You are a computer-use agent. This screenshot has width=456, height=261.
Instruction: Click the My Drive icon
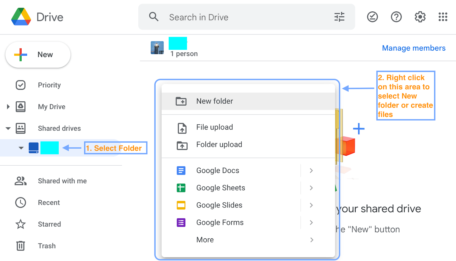(21, 106)
